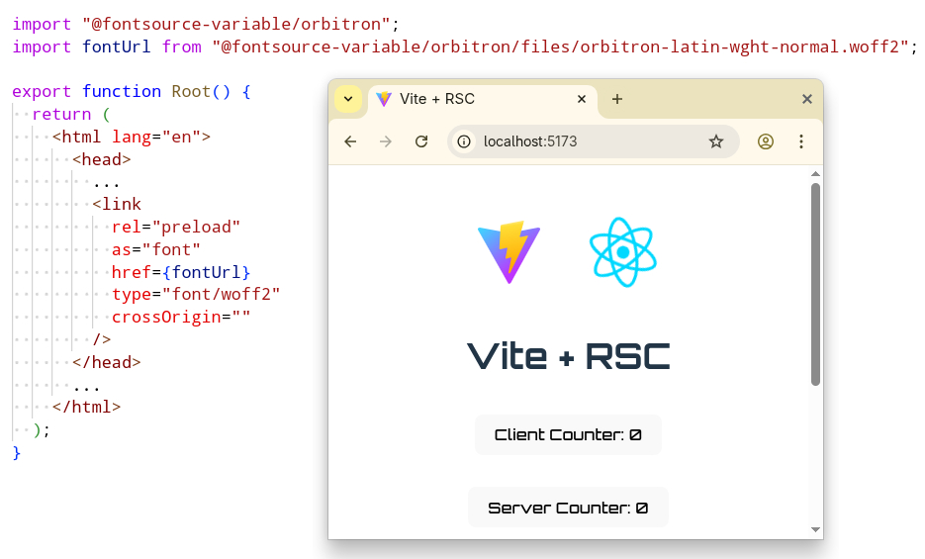Click the browser forward arrow

coord(386,141)
